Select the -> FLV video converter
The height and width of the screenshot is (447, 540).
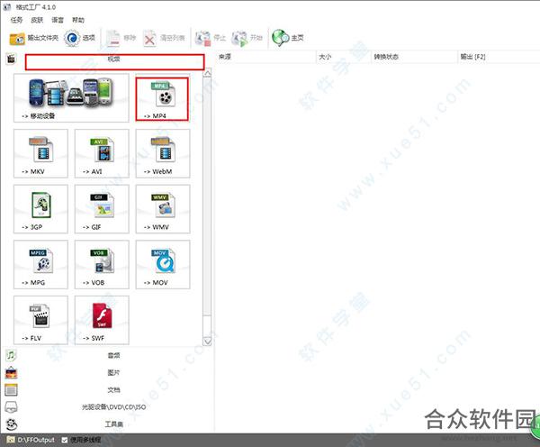click(x=41, y=320)
